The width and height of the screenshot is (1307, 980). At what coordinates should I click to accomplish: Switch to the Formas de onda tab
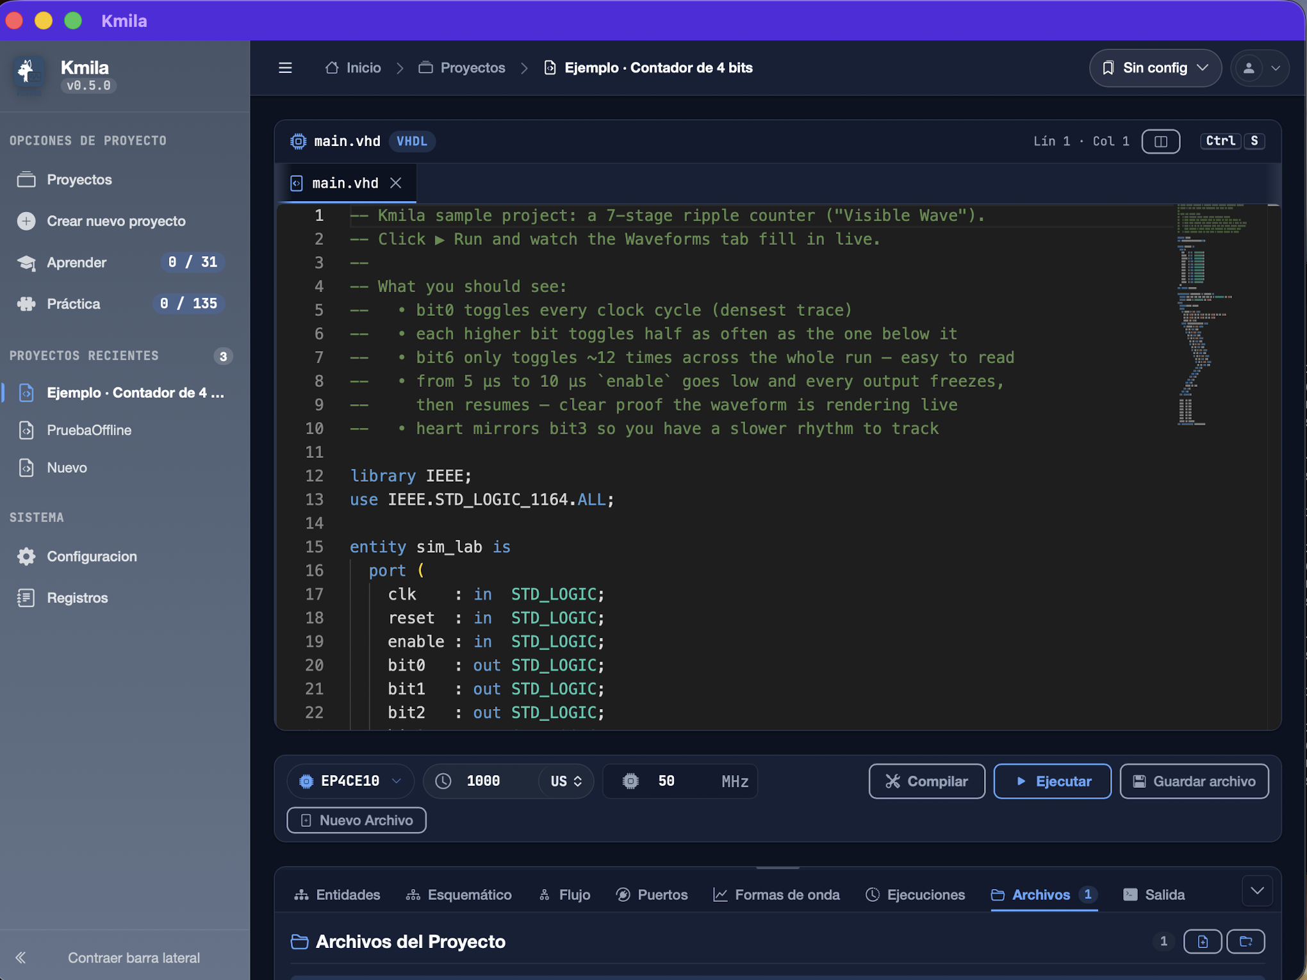(777, 894)
